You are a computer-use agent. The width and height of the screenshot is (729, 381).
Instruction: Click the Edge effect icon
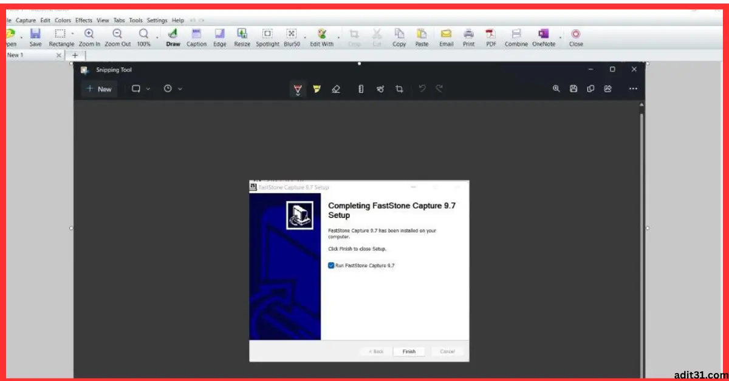pyautogui.click(x=220, y=34)
